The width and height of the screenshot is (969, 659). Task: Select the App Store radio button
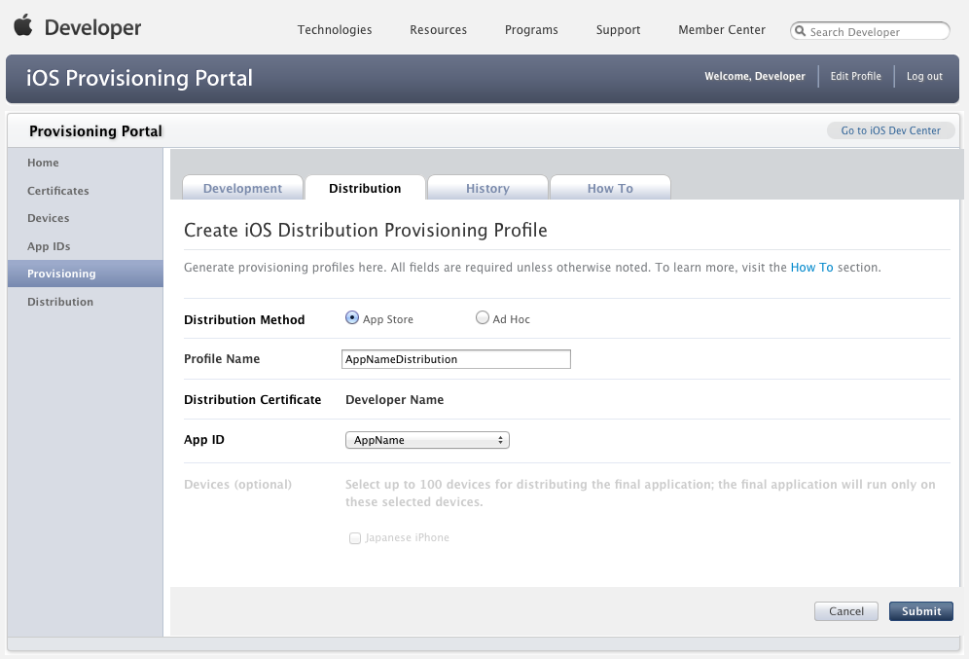[351, 317]
